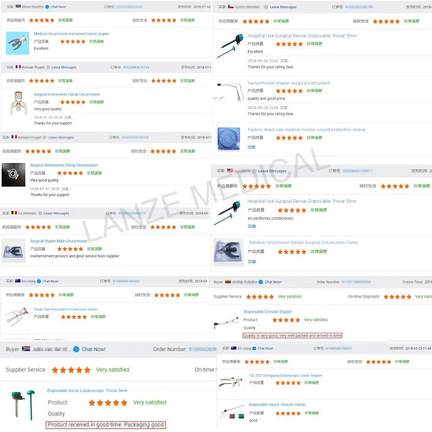Image resolution: width=432 pixels, height=432 pixels.
Task: Open Painless Circumcision Device Surgical Circumcision Clamp link
Action: coord(303,242)
